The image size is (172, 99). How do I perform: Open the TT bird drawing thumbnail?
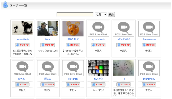[124, 68]
